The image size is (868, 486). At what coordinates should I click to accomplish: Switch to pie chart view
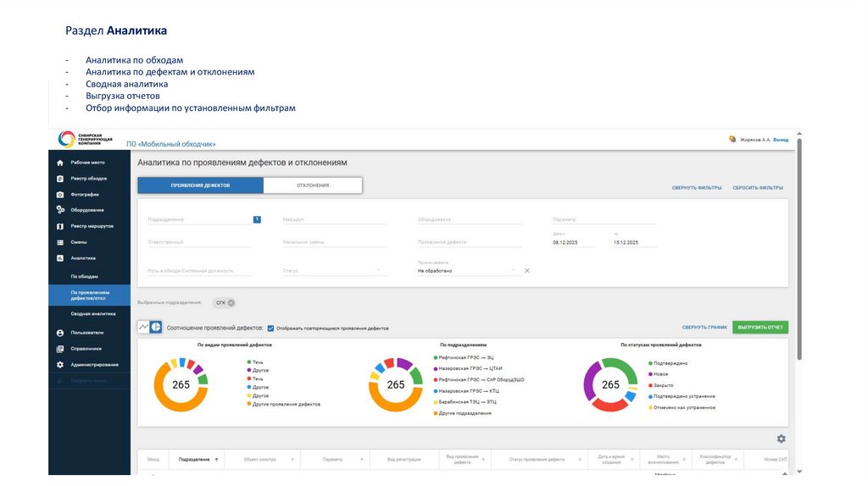156,327
